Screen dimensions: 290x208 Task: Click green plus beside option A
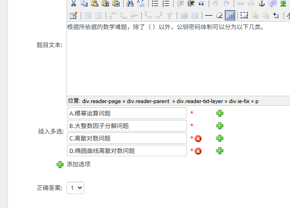point(220,113)
